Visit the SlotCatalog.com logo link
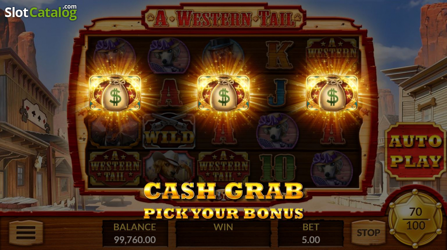447x250 pixels. pyautogui.click(x=41, y=12)
